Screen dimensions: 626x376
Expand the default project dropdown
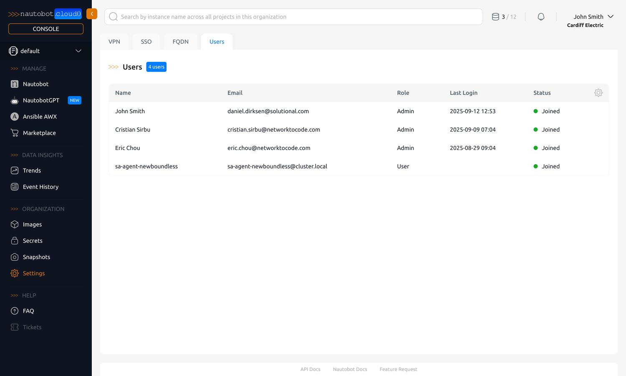click(78, 51)
